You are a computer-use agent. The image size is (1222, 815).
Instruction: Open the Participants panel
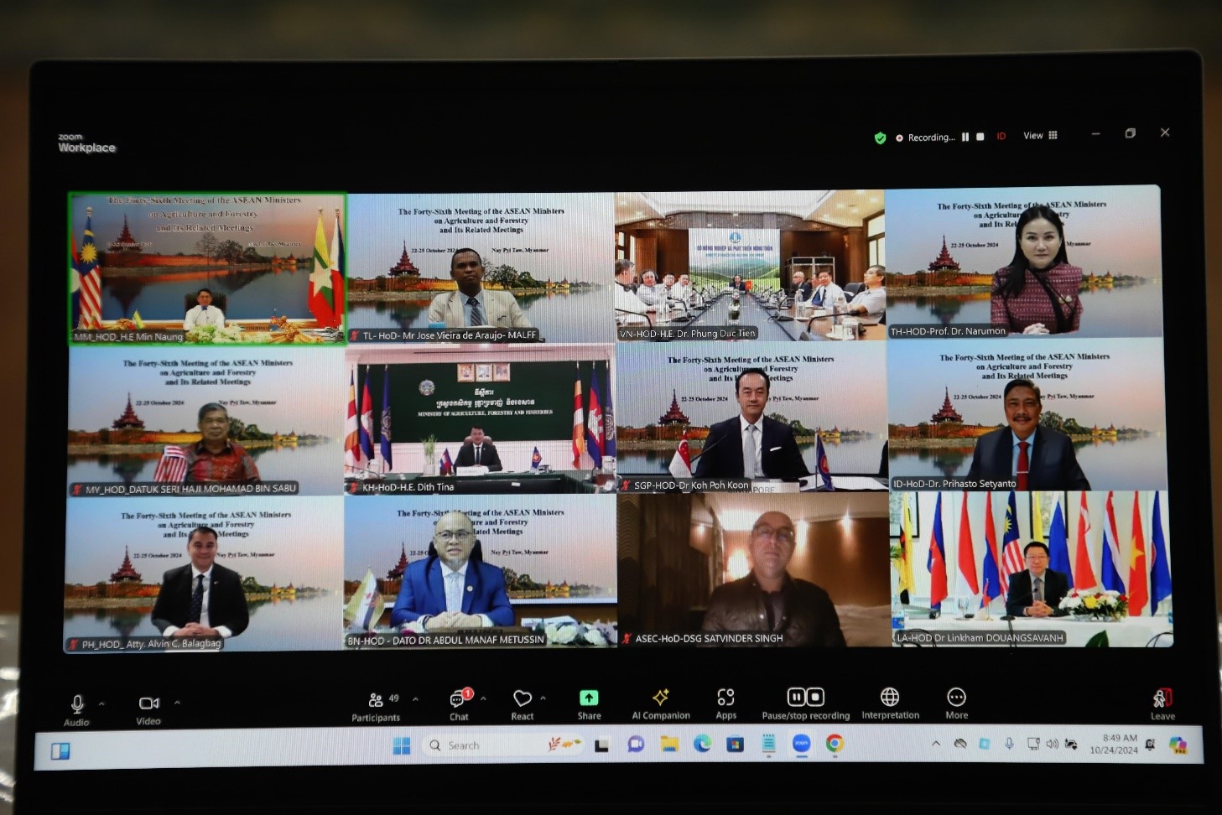tap(377, 705)
